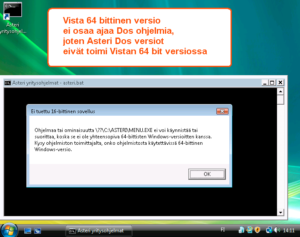Click the volume speaker tray icon

point(277,230)
